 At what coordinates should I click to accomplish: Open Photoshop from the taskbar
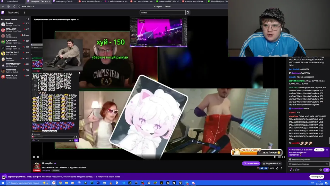(x=92, y=183)
